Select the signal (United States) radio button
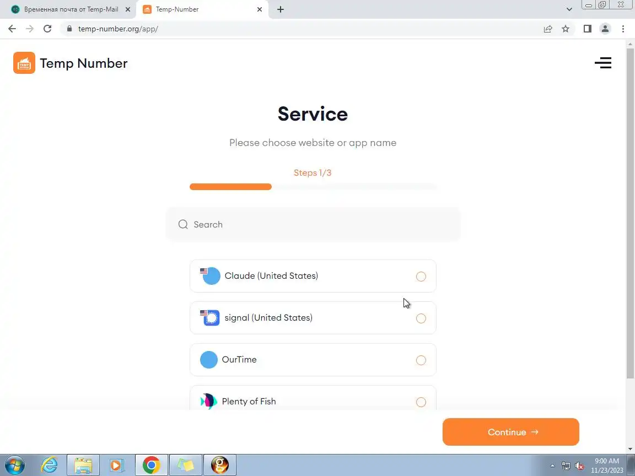The image size is (635, 476). (421, 318)
